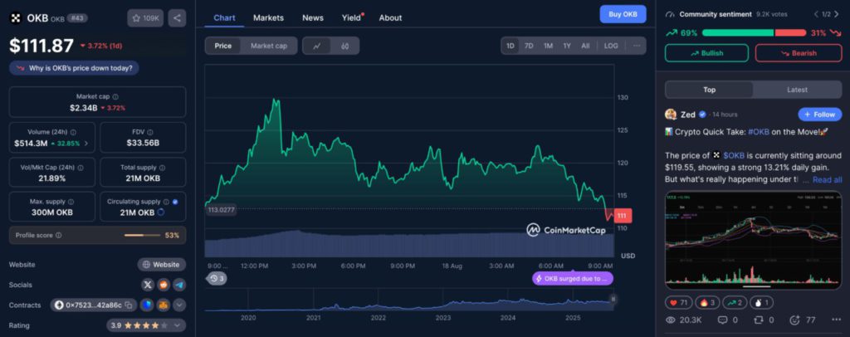Open the Telegram social link
This screenshot has height=337, width=850.
click(179, 285)
